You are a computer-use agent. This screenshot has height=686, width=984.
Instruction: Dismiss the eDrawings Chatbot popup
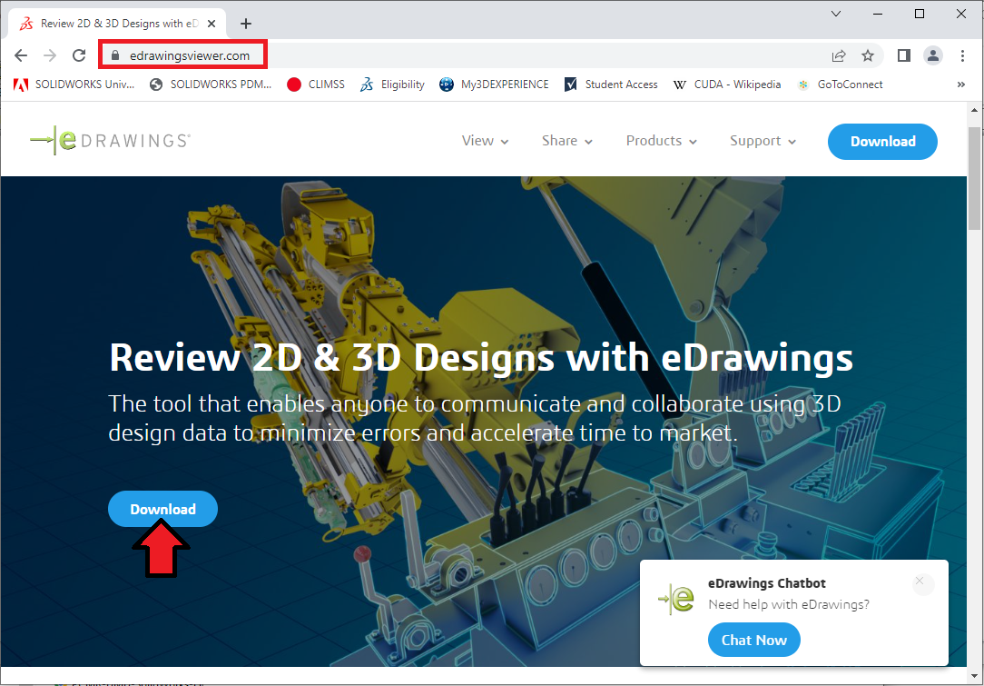coord(920,582)
